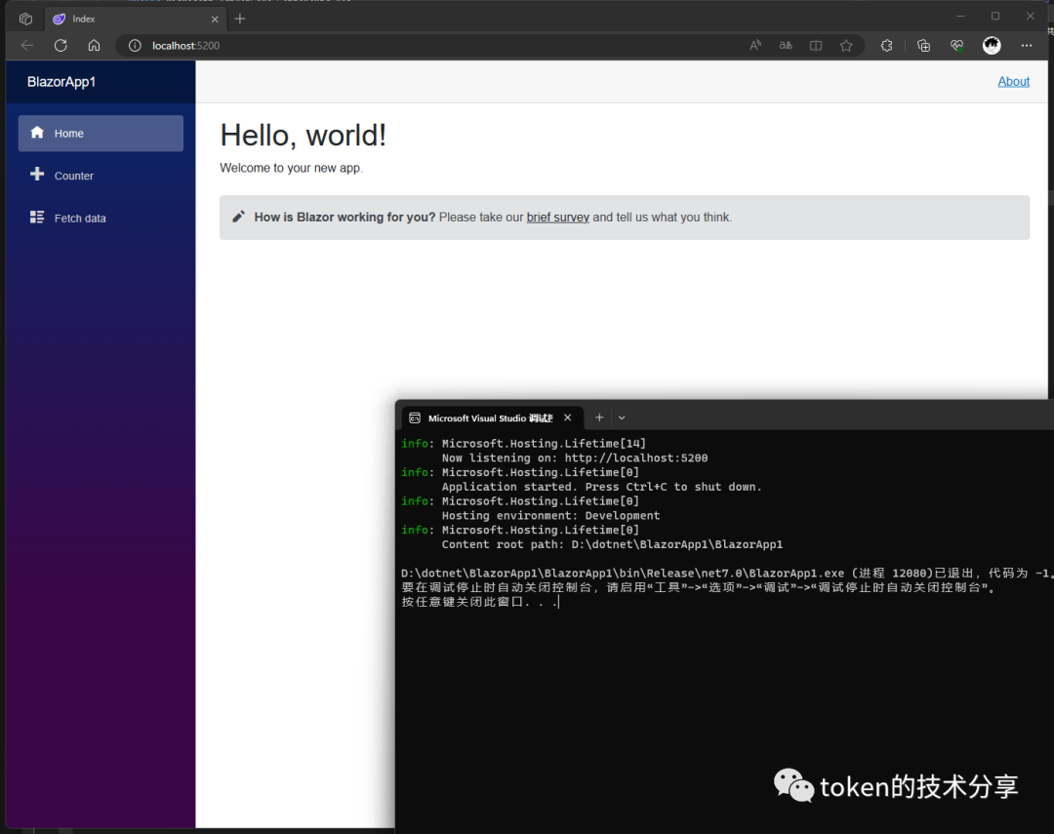Open a new browser tab
The height and width of the screenshot is (834, 1054).
point(240,19)
